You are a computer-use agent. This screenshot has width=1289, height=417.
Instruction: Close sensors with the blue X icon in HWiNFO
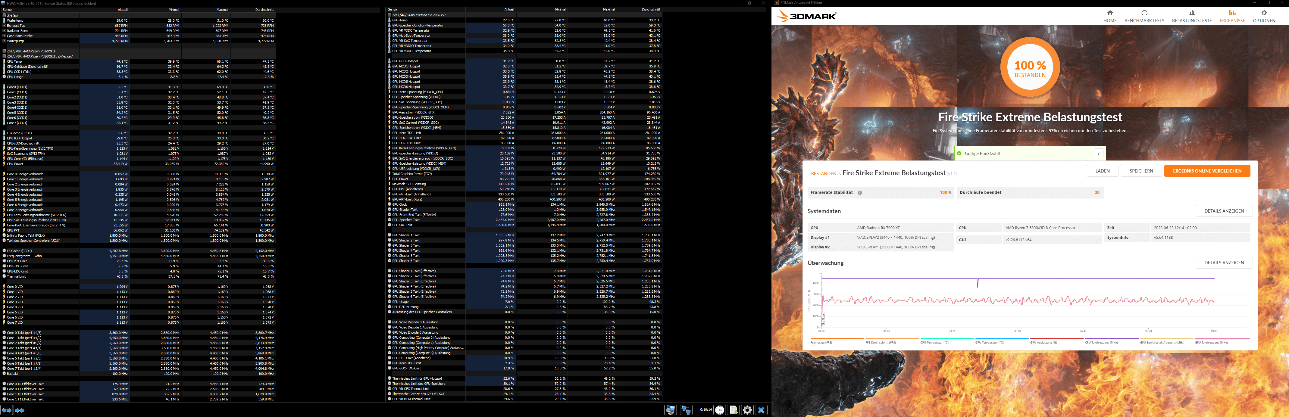click(x=761, y=410)
